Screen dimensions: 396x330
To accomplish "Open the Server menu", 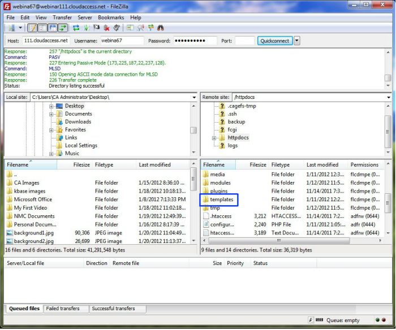I will 85,18.
